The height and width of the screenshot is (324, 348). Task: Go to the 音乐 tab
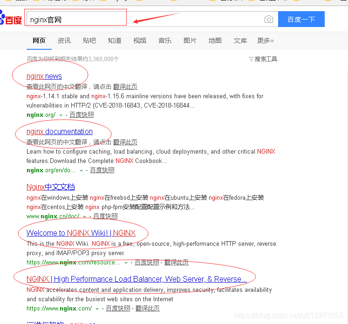165,40
